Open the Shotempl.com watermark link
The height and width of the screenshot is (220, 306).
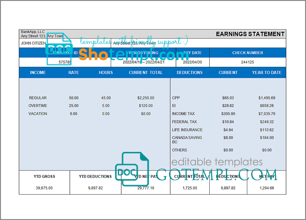point(133,54)
